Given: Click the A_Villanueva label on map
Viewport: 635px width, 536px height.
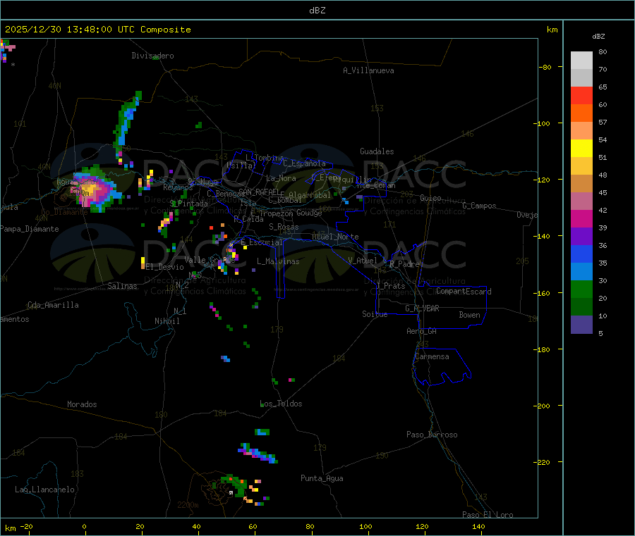Looking at the screenshot, I should [368, 70].
